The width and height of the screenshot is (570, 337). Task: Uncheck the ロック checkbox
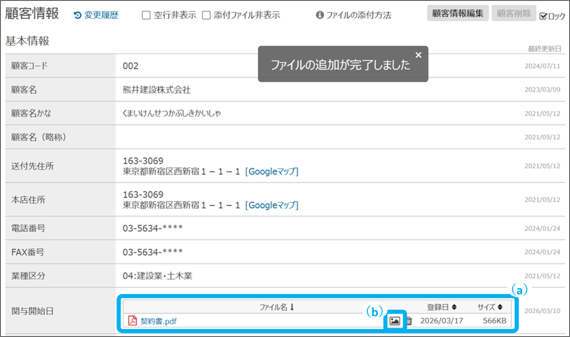coord(543,16)
